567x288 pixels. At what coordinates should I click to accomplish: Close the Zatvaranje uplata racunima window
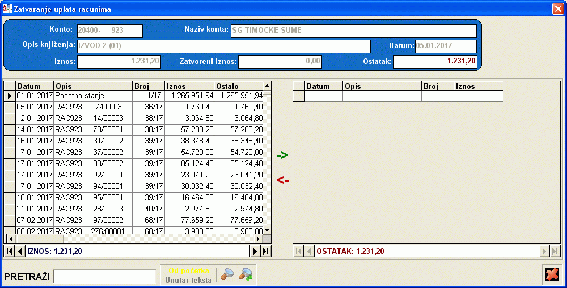point(557,9)
